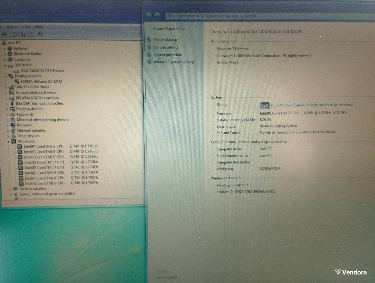Click the shield icon beside Device Manager link

tap(149, 40)
